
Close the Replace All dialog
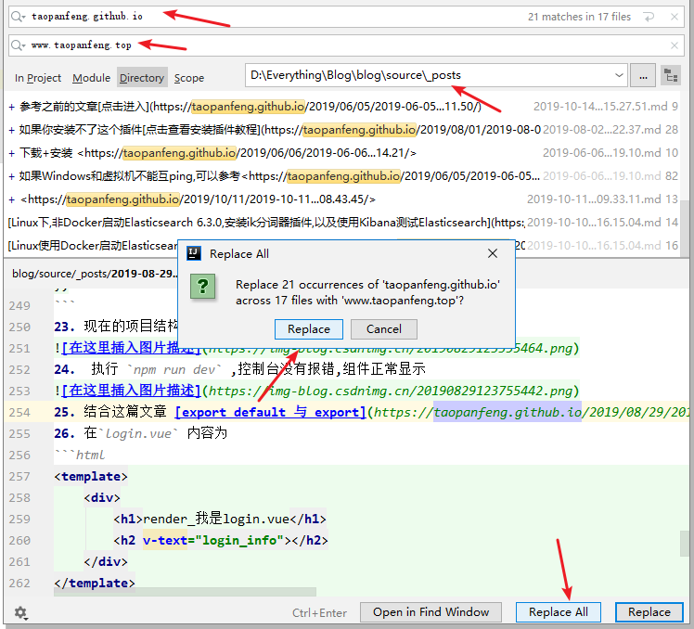pos(493,253)
